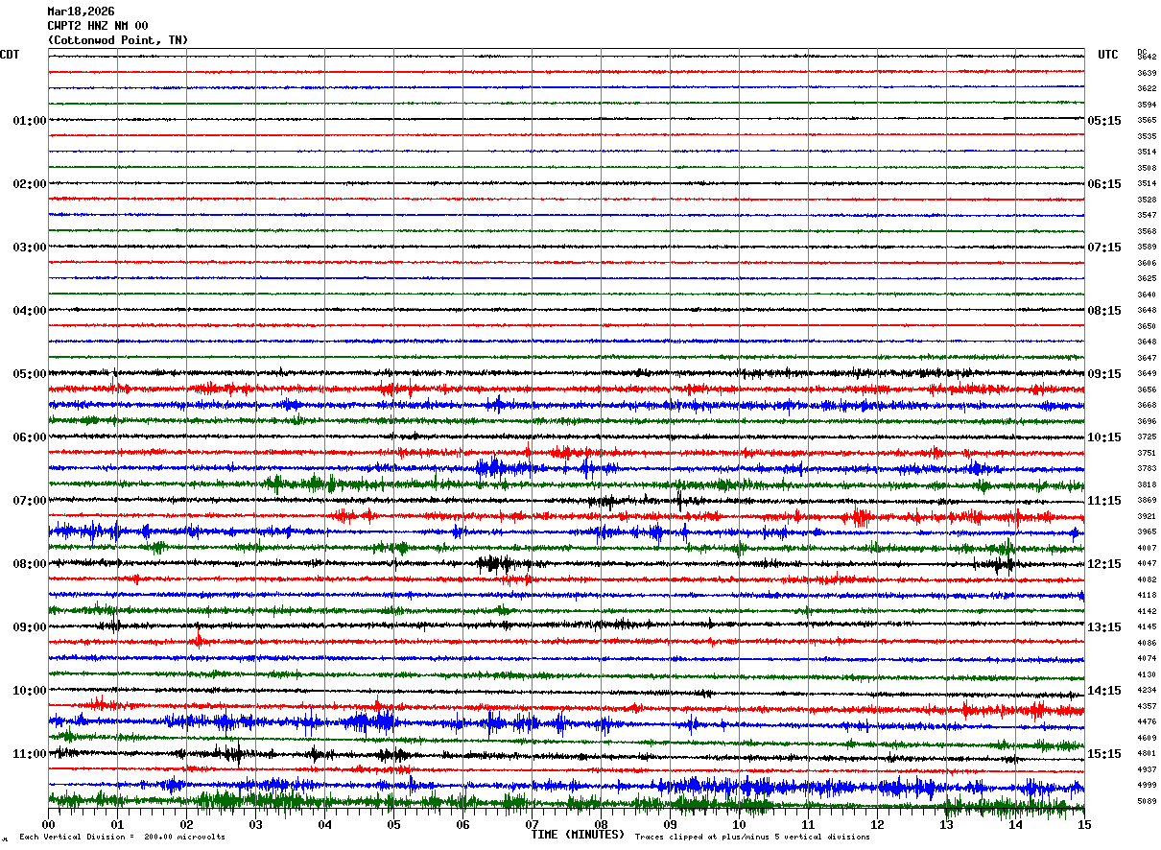This screenshot has width=1161, height=850.
Task: Click the '05:15' UTC time label
Action: point(1104,121)
